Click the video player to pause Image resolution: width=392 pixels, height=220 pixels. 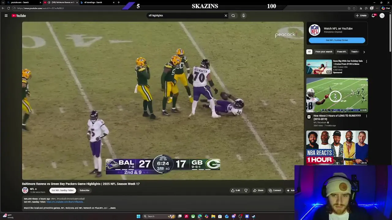(x=163, y=101)
